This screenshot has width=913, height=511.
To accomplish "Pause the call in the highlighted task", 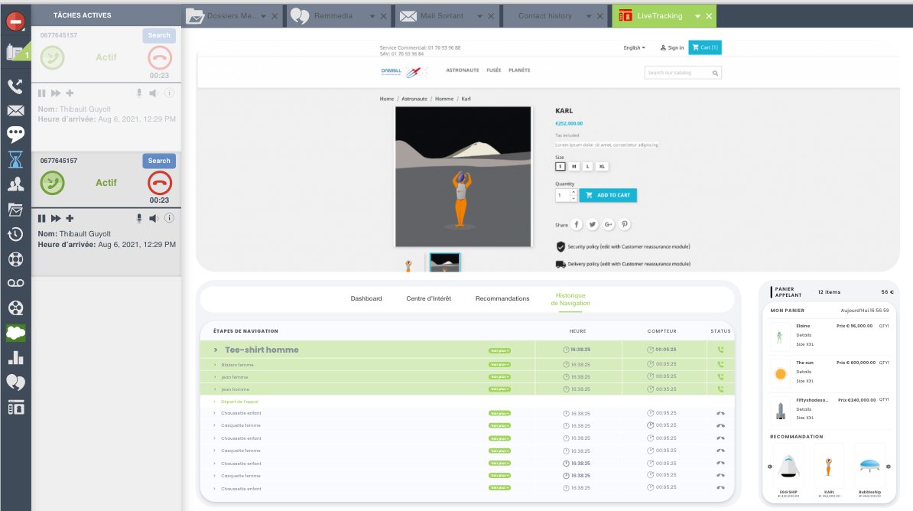I will [41, 219].
